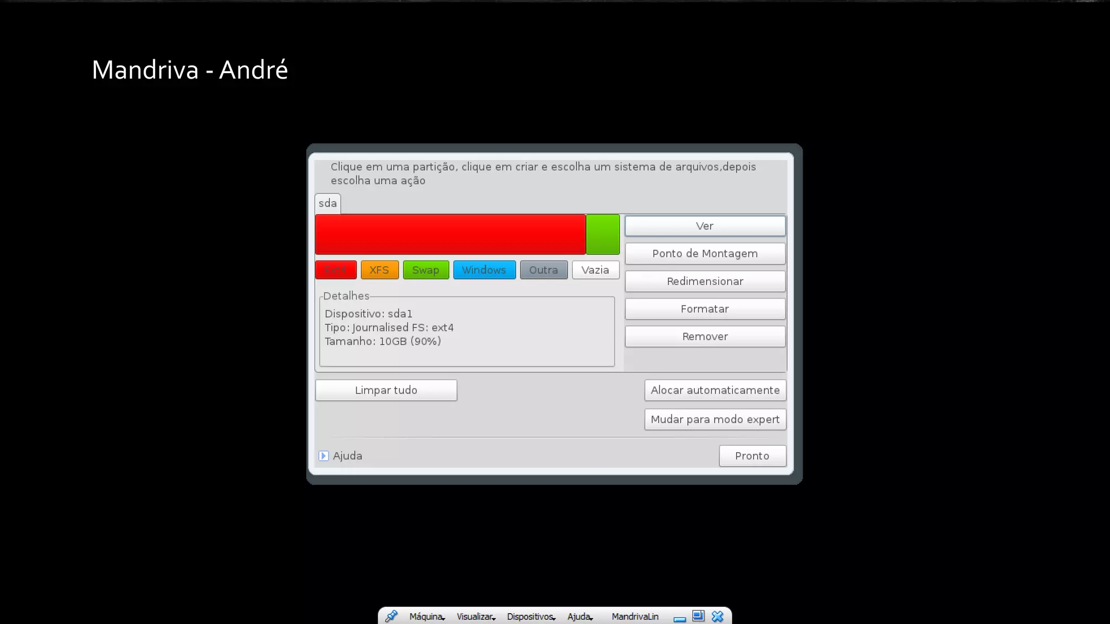This screenshot has width=1110, height=624.
Task: Open the Dispositivos dropdown menu
Action: pos(531,616)
